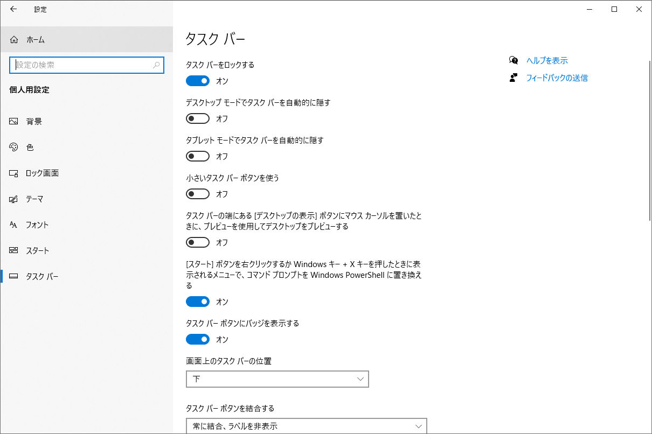The width and height of the screenshot is (652, 434).
Task: Click the search magnifier icon
Action: (x=156, y=65)
